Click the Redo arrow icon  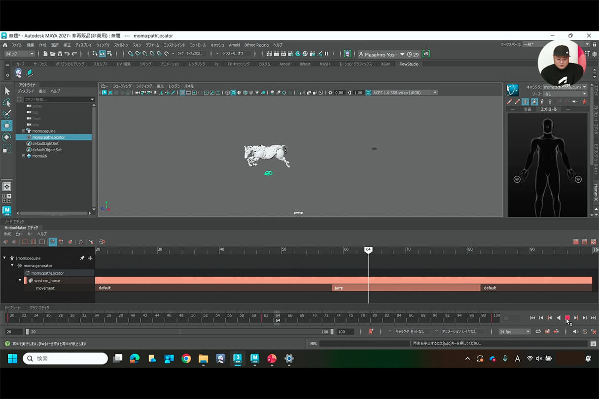pyautogui.click(x=74, y=54)
